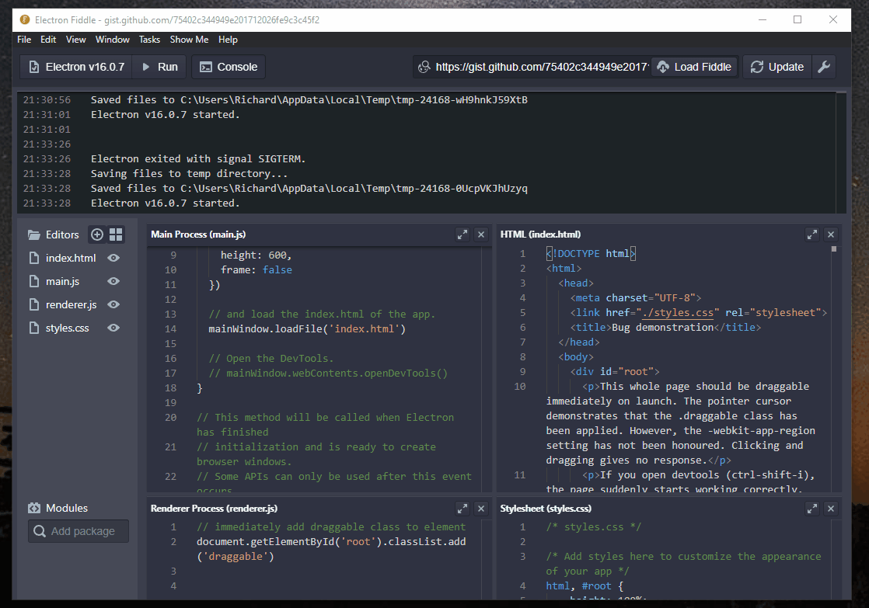Close the Renderer Process (renderer.js) panel
Image resolution: width=869 pixels, height=608 pixels.
[481, 509]
